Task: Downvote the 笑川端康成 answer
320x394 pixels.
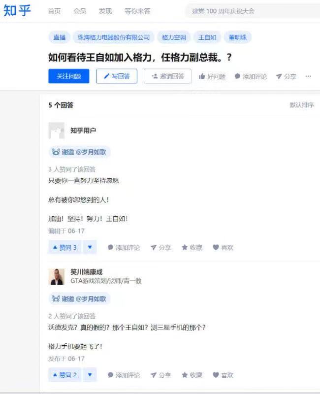Action: click(x=90, y=375)
